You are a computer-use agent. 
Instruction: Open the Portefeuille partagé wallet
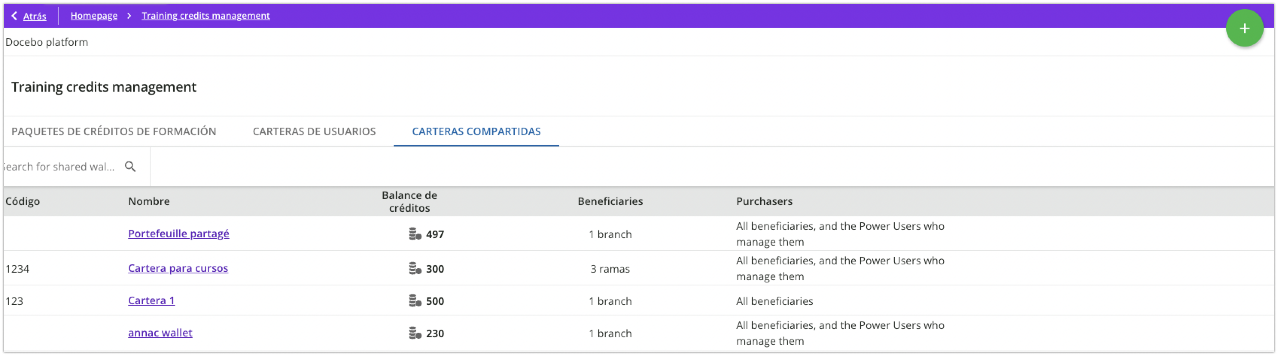(x=178, y=233)
